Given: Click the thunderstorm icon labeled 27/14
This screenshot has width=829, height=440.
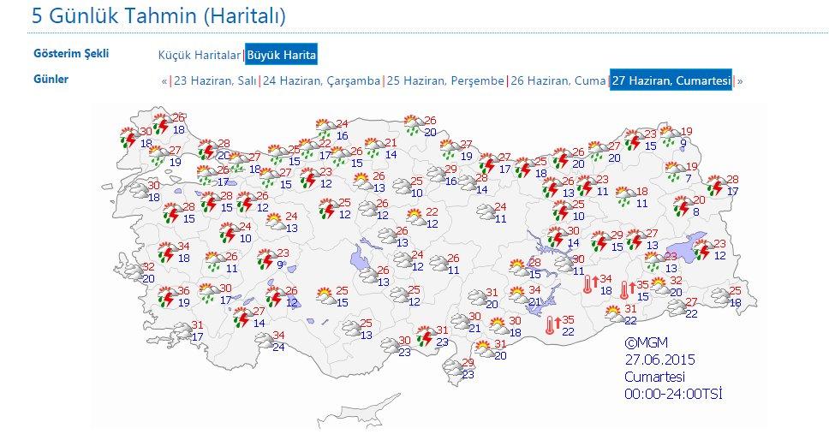Looking at the screenshot, I should click(x=243, y=318).
